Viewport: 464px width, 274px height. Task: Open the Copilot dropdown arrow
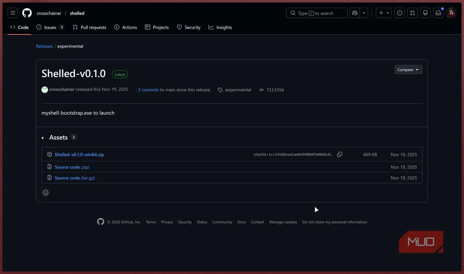pyautogui.click(x=364, y=13)
